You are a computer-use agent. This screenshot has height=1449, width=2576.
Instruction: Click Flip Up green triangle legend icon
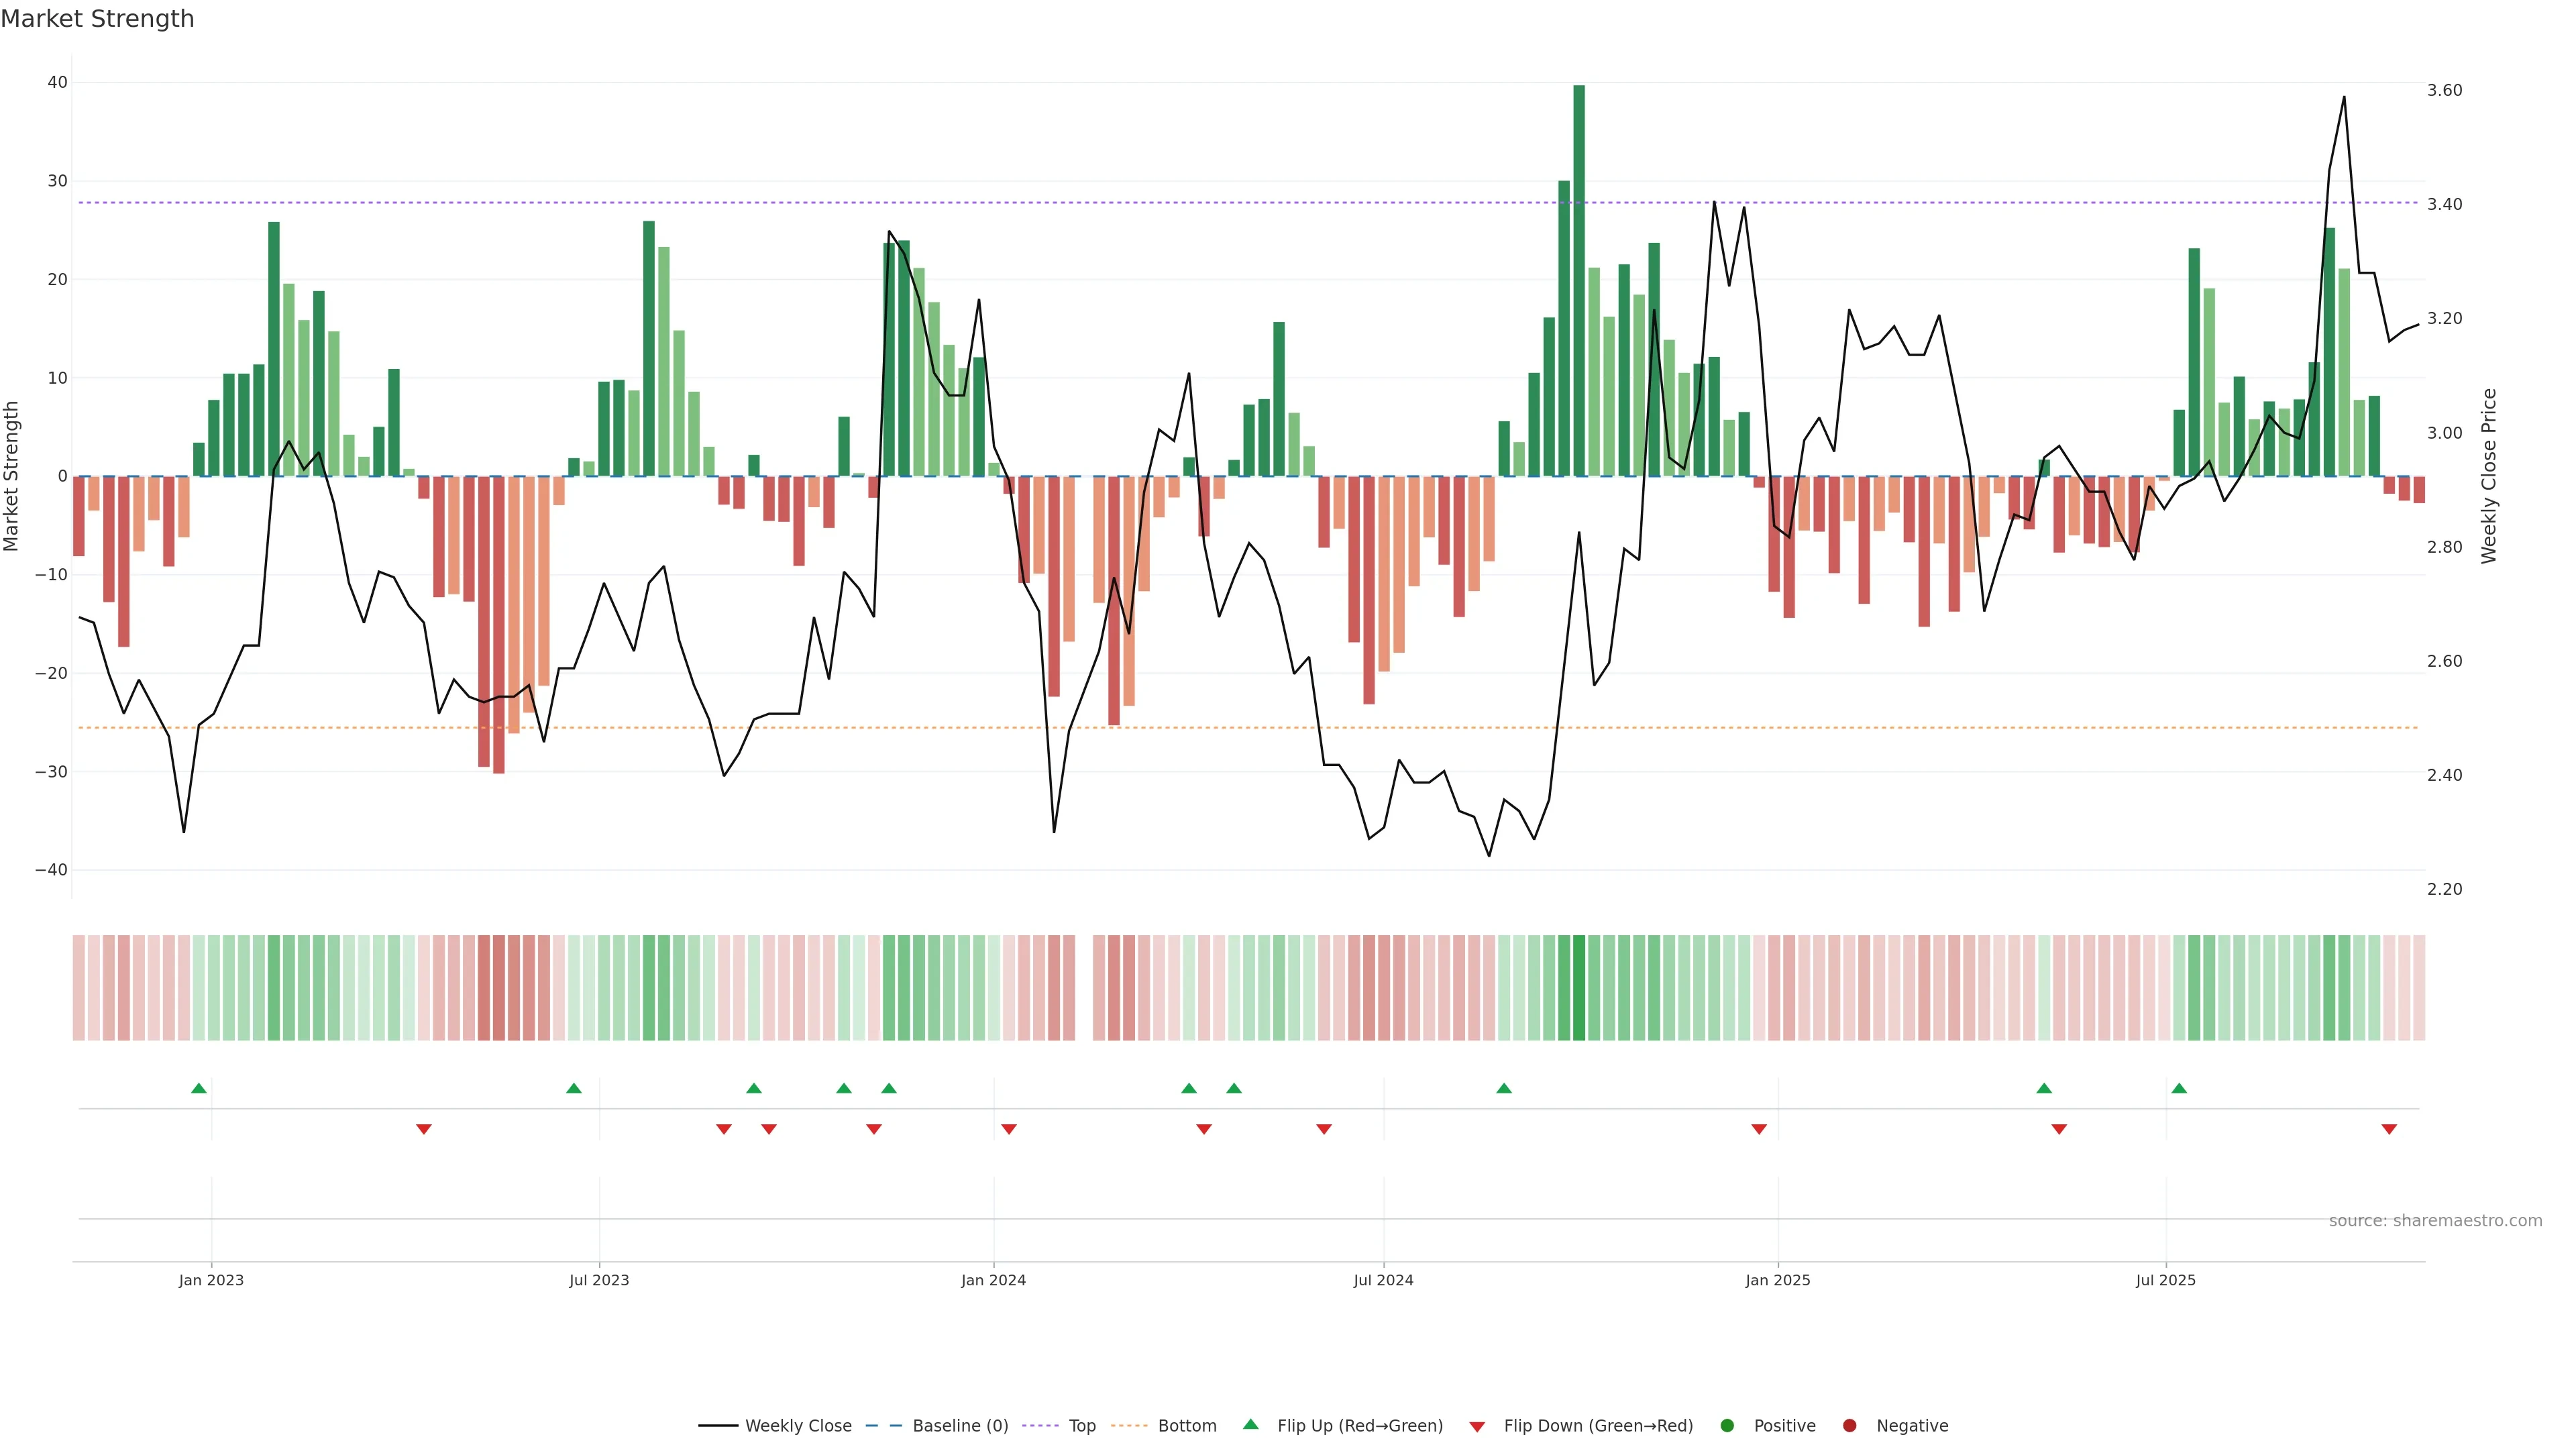tap(1250, 1424)
